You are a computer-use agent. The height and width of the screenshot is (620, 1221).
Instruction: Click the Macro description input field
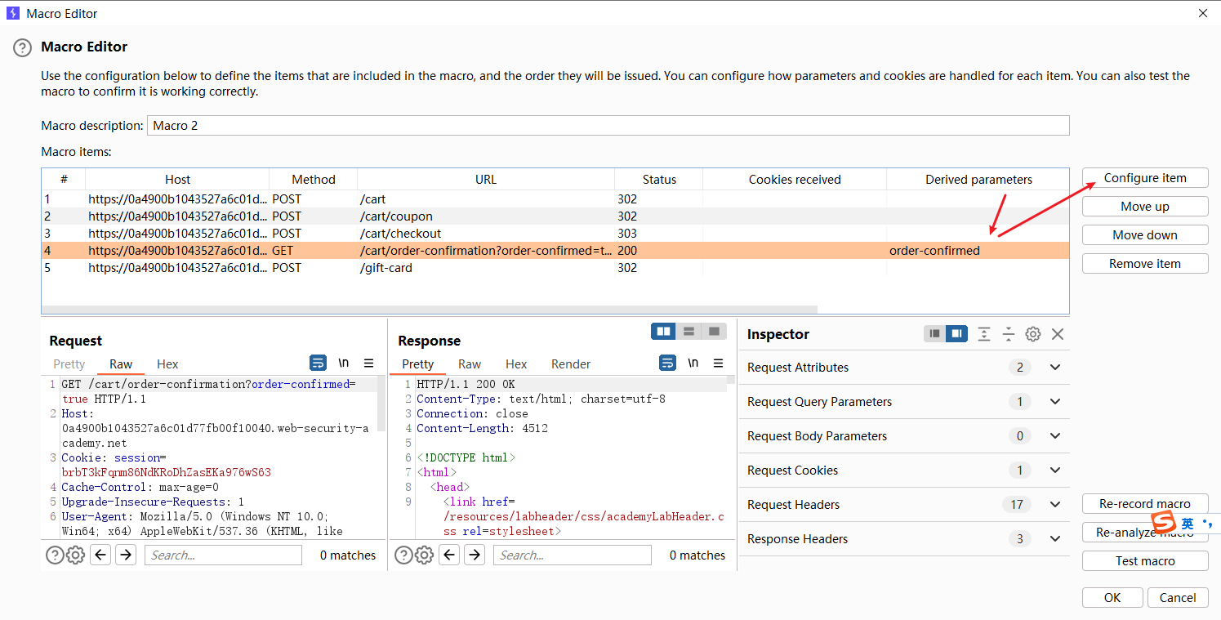tap(608, 126)
